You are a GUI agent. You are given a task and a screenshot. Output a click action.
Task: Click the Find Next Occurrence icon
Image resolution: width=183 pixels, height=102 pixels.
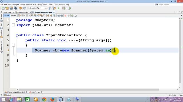point(38,16)
